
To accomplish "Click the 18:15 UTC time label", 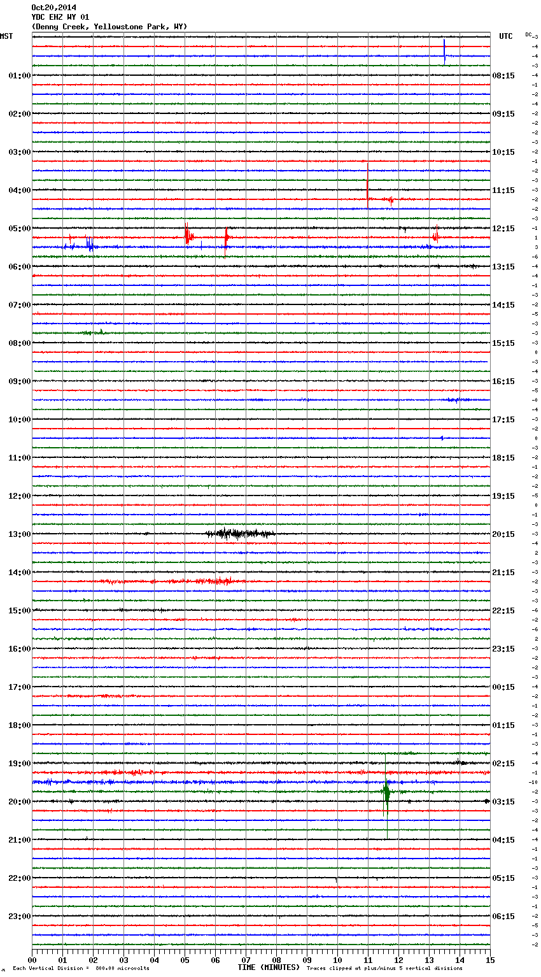I will (x=503, y=458).
